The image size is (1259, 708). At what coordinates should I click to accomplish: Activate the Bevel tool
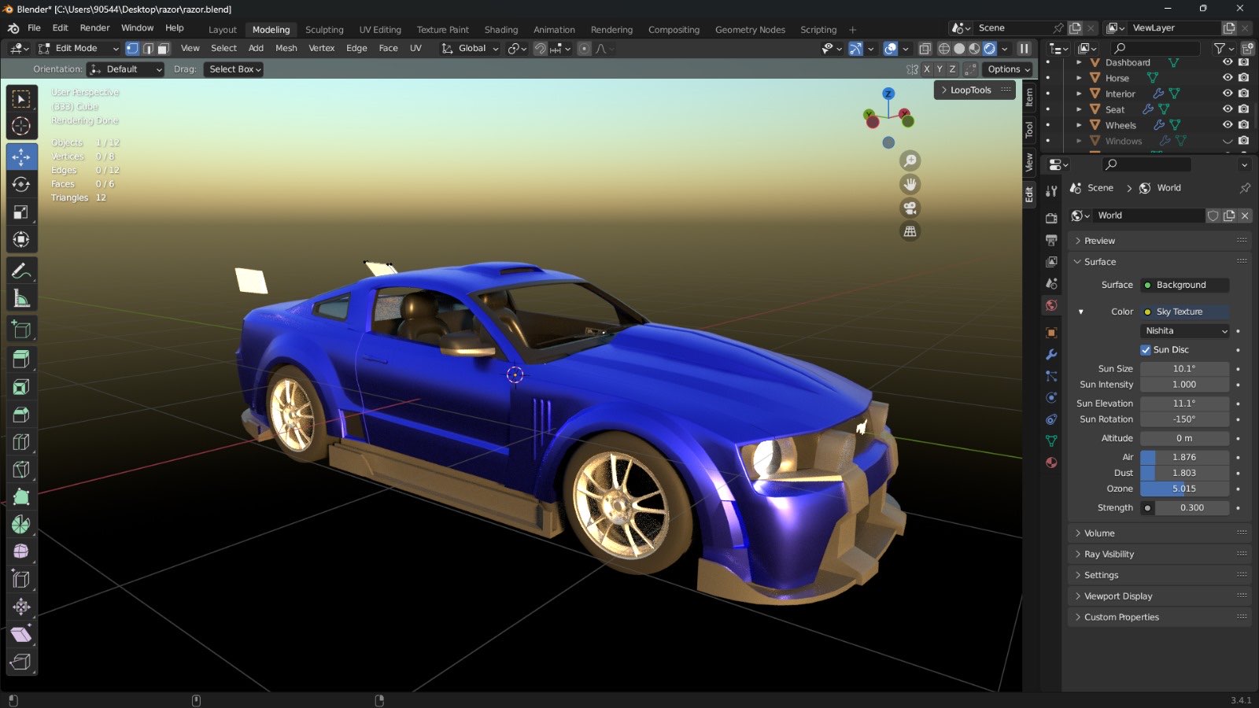pos(21,415)
